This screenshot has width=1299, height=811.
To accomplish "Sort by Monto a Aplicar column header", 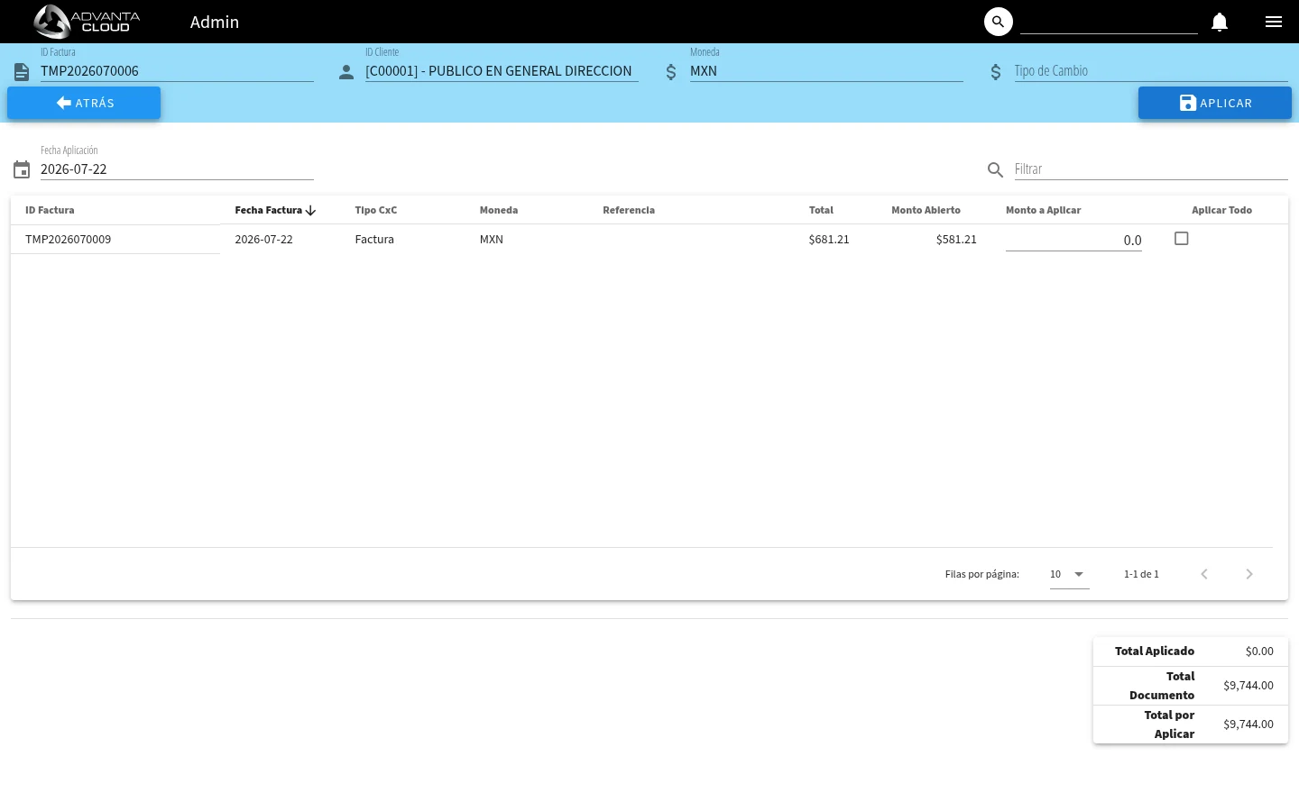I will [x=1044, y=210].
